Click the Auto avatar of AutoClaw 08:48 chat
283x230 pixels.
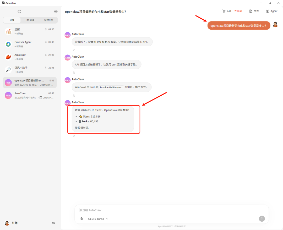click(x=8, y=95)
